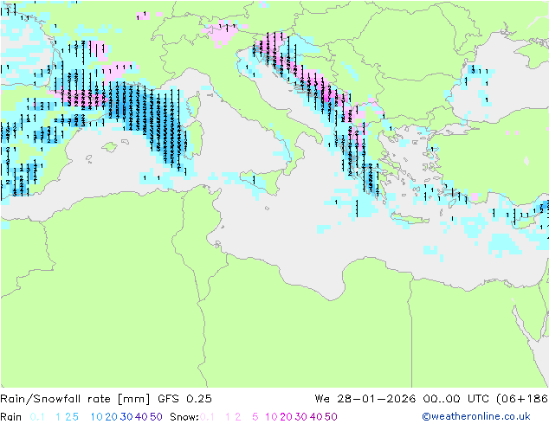549x424 pixels.
Task: Select the Snow legend value 40
Action: tap(316, 417)
